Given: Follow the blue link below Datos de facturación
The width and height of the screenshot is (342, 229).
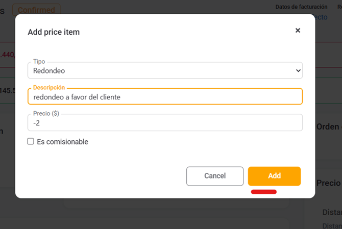Looking at the screenshot, I should [x=321, y=17].
